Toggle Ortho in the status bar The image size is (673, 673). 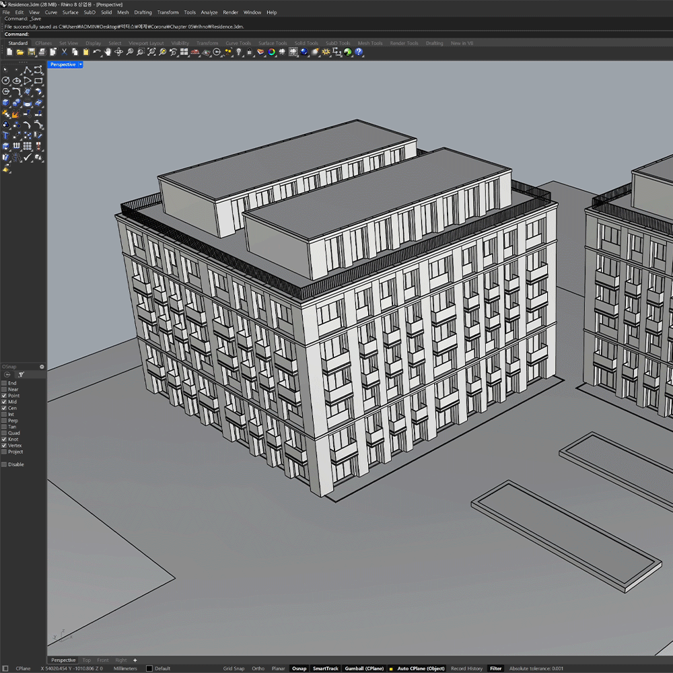click(x=258, y=668)
